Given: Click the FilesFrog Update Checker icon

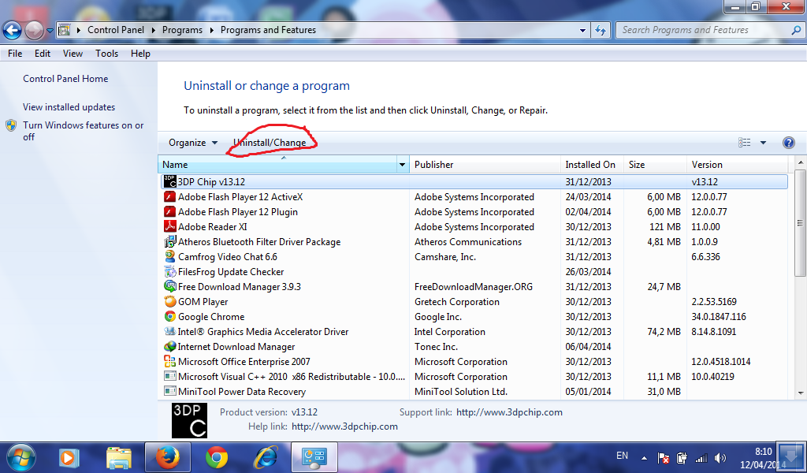Looking at the screenshot, I should [x=170, y=271].
